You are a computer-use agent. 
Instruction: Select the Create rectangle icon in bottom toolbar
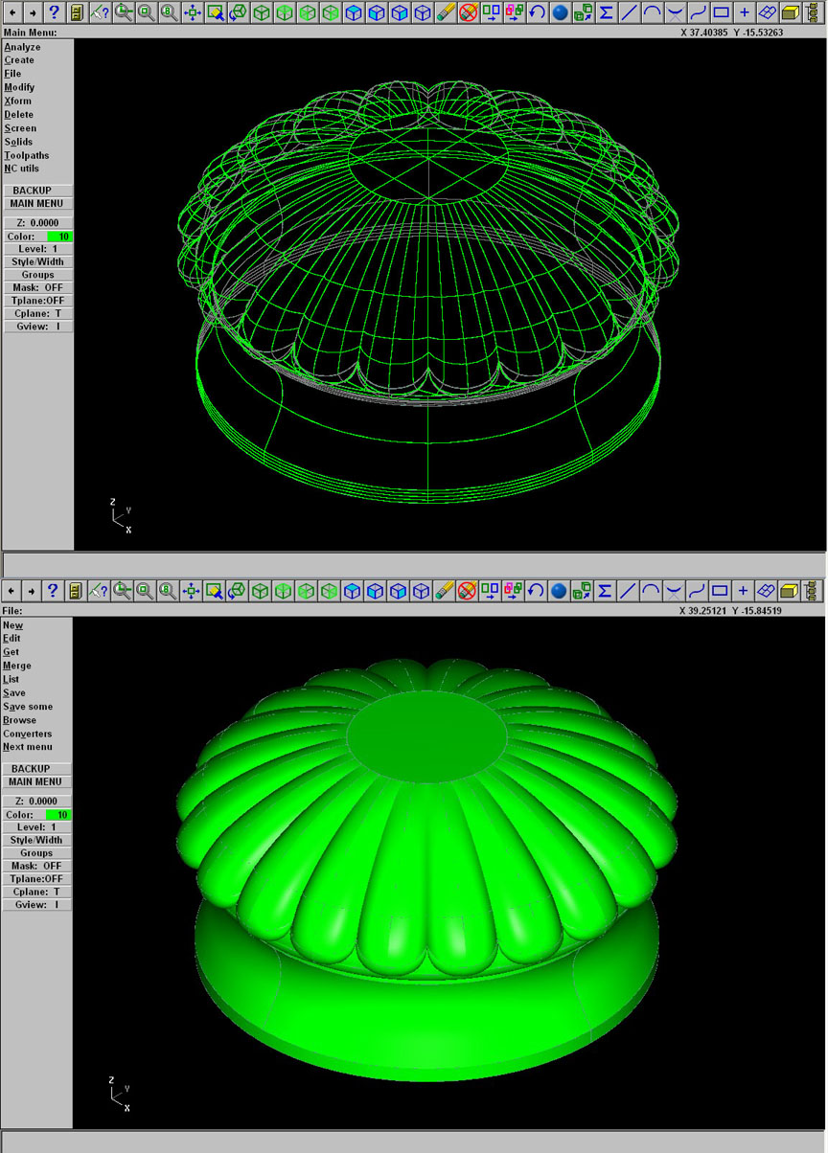click(721, 591)
